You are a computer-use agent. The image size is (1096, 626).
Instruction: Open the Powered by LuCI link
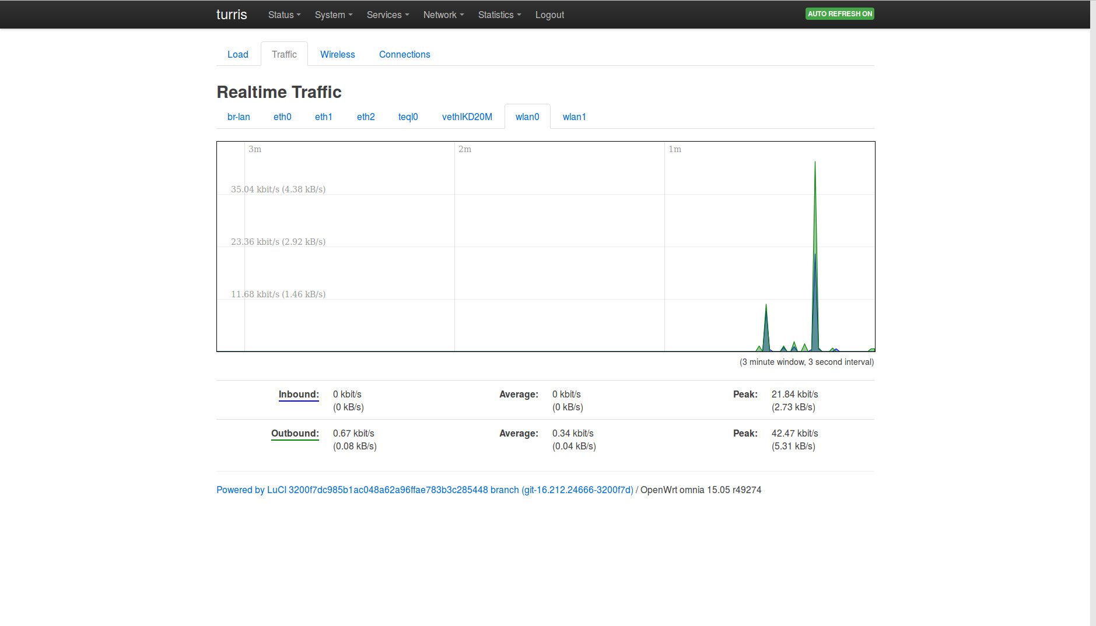[x=425, y=490]
